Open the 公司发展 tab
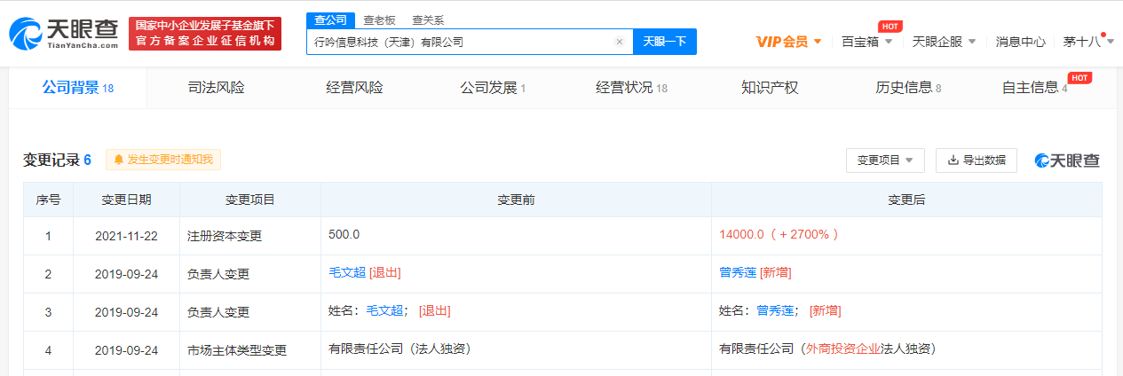This screenshot has height=376, width=1123. pos(493,87)
